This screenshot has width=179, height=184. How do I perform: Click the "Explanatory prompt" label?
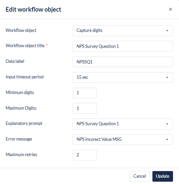coord(24,124)
